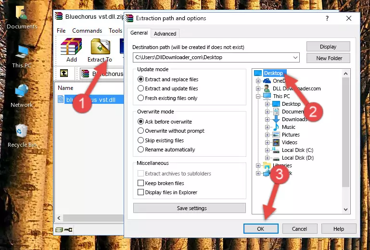The width and height of the screenshot is (370, 250).
Task: Open the File menu in WinRAR
Action: click(61, 31)
